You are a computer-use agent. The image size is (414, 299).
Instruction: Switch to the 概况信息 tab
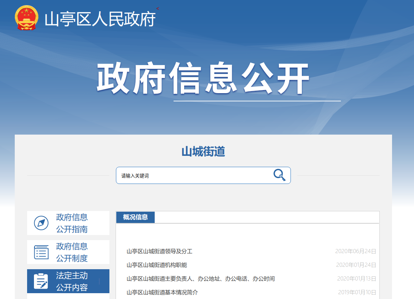(135, 217)
